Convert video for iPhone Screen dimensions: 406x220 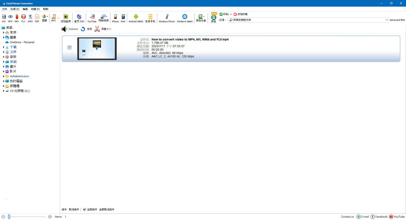(115, 18)
